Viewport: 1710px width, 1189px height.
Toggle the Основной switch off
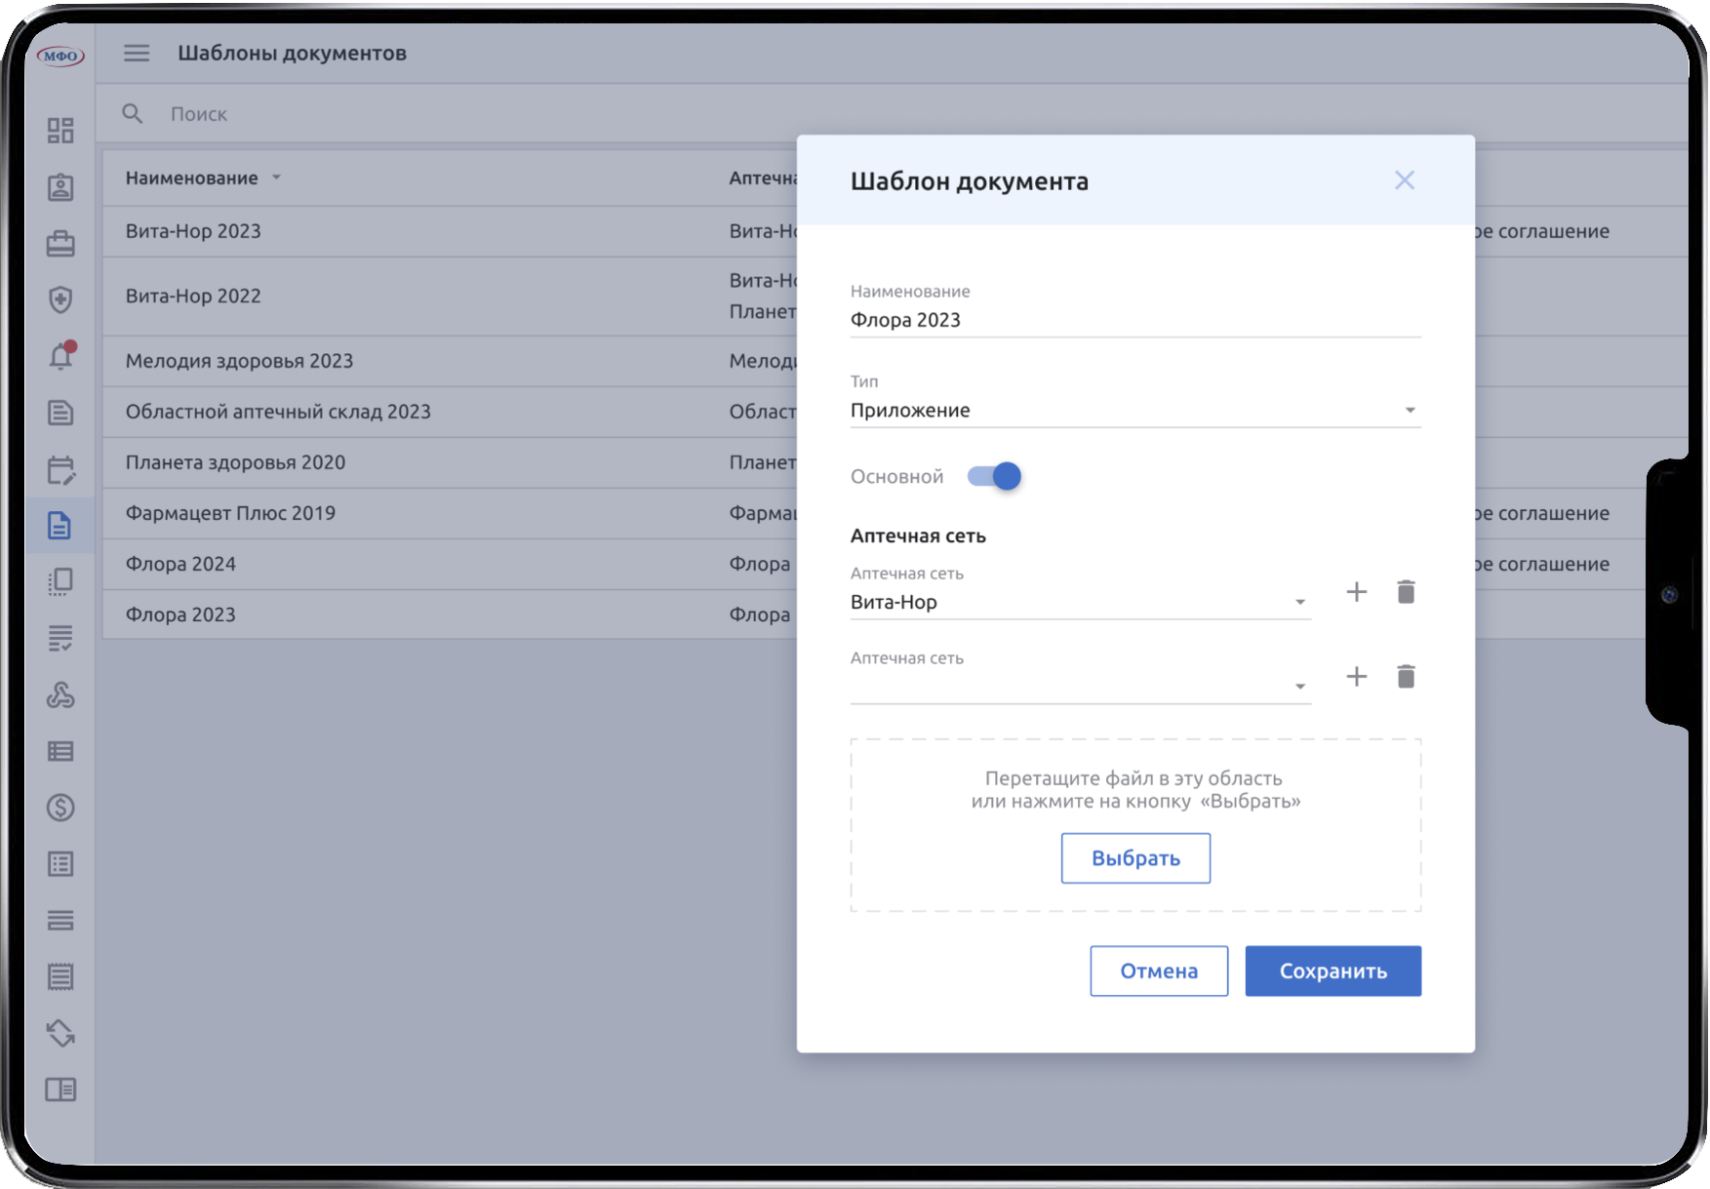click(x=993, y=476)
